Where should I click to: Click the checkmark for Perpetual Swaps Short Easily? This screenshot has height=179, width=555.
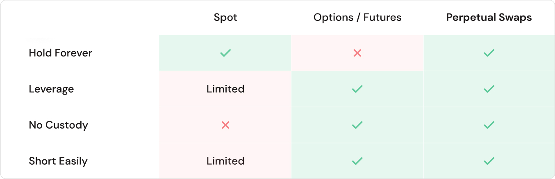(x=489, y=161)
